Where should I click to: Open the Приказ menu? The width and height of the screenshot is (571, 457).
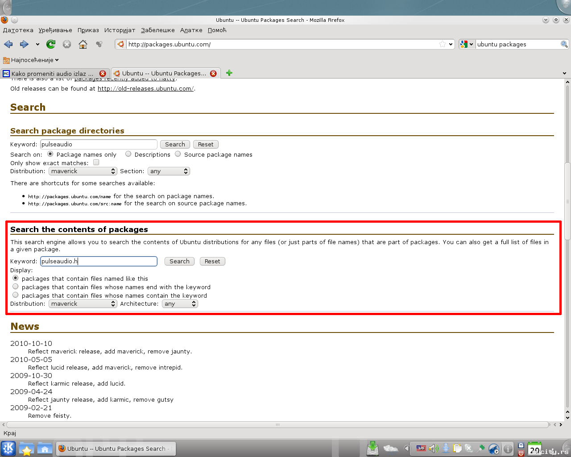[88, 30]
